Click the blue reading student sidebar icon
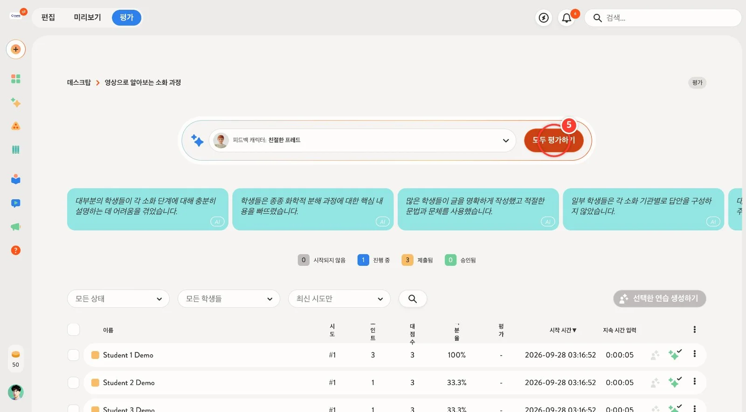 pyautogui.click(x=16, y=179)
